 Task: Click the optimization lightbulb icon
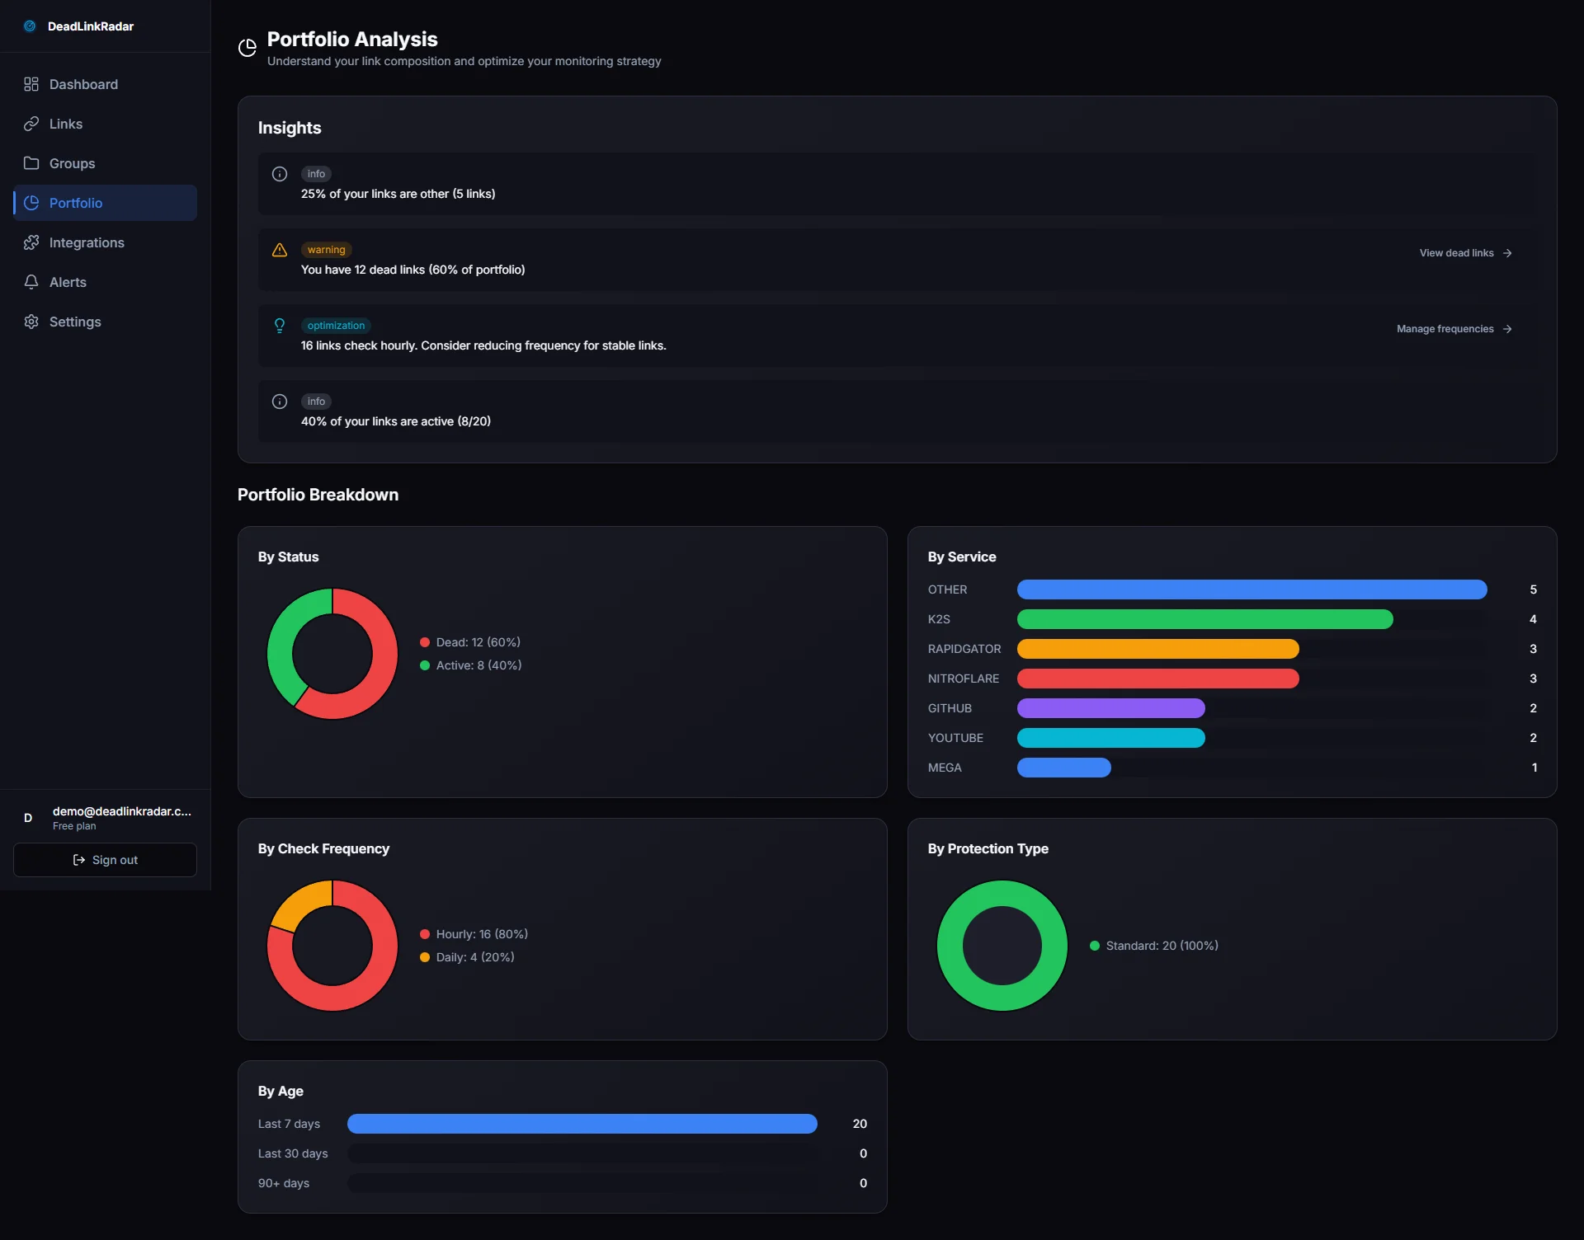280,326
